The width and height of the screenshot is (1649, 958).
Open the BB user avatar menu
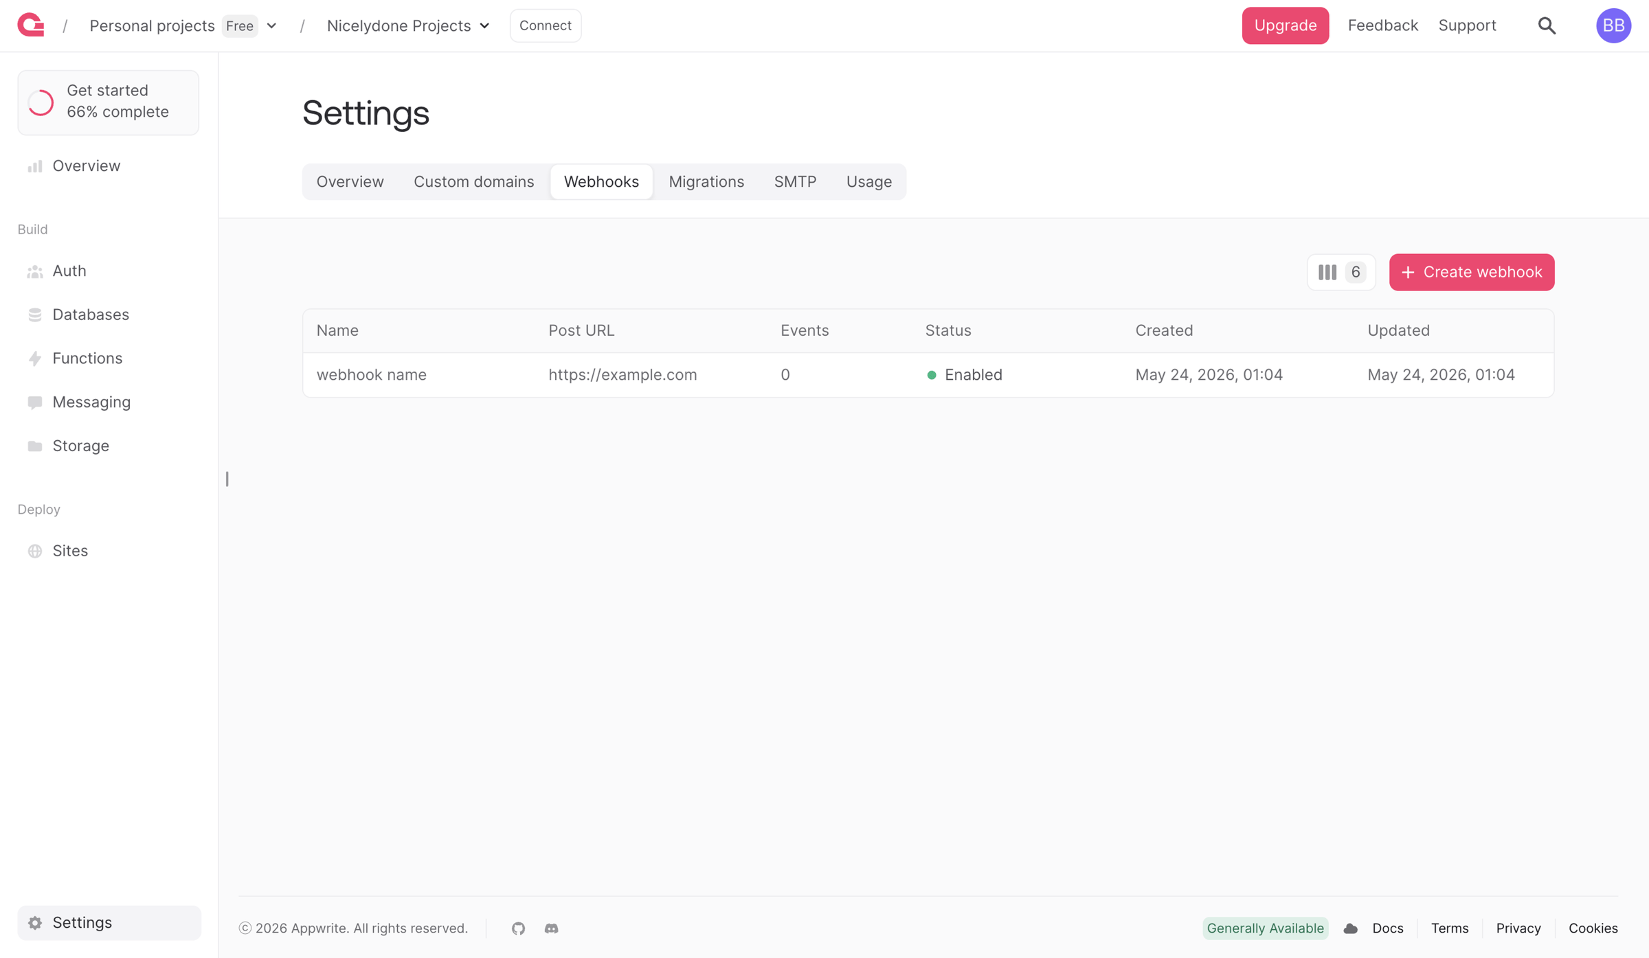[1613, 25]
